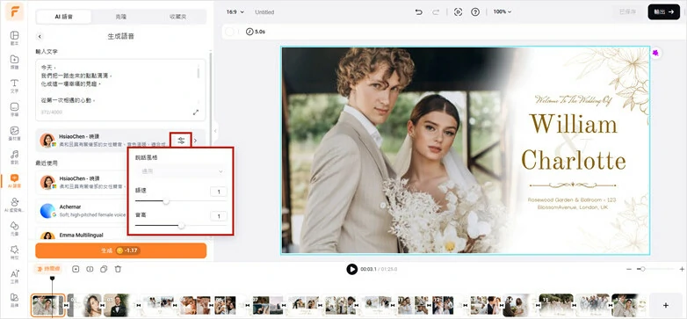
Task: Undo the last action
Action: (x=418, y=12)
